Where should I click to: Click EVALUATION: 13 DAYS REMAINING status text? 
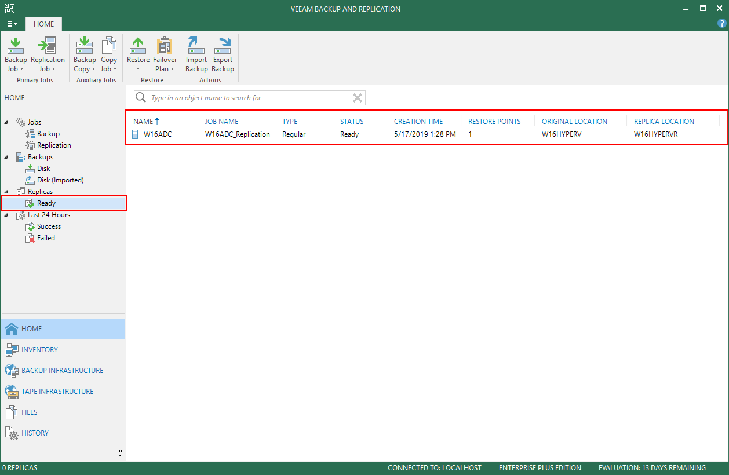click(652, 468)
